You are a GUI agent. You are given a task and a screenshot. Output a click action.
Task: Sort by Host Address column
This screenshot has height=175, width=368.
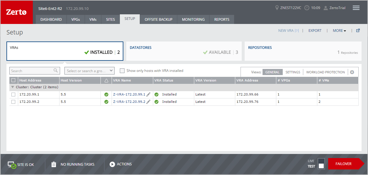point(39,80)
